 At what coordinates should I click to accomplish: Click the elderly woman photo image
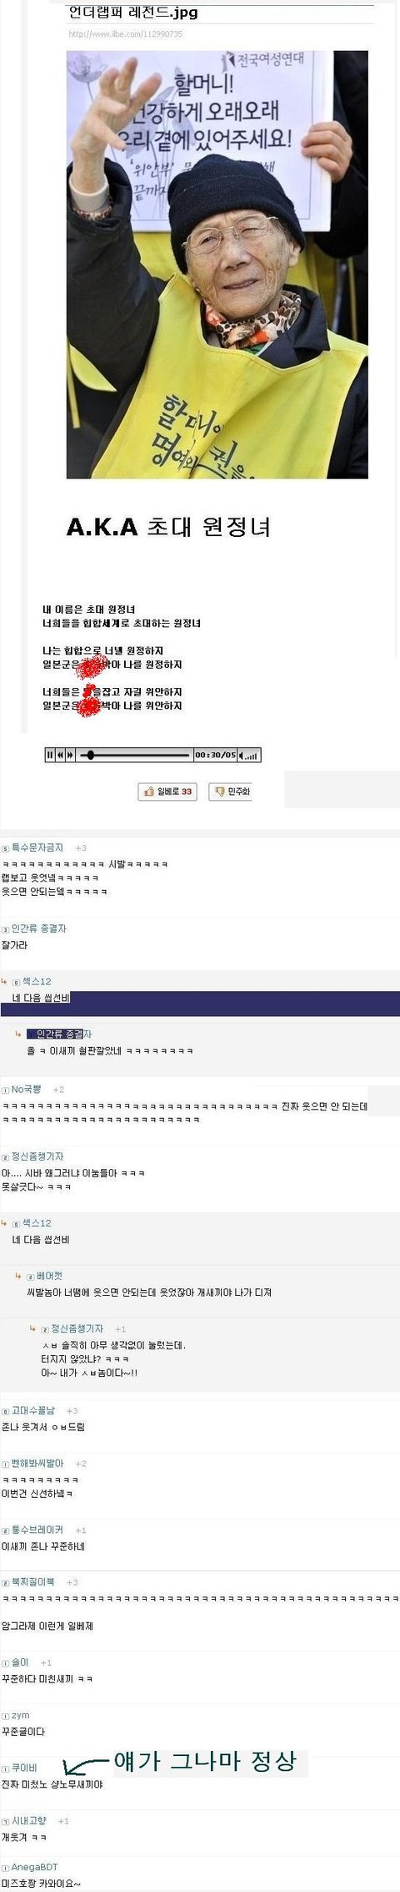point(217,265)
